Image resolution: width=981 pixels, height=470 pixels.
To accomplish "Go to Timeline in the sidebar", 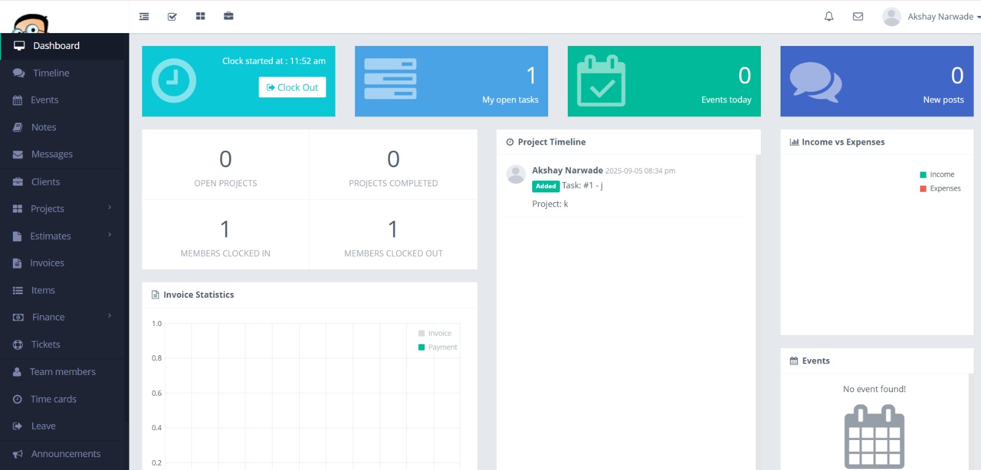I will [51, 73].
